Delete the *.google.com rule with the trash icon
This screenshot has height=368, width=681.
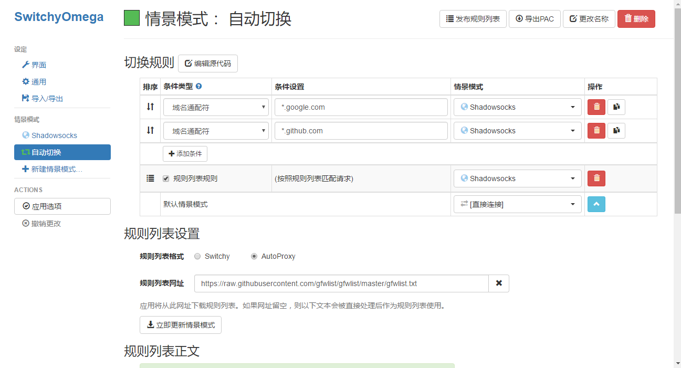click(596, 107)
